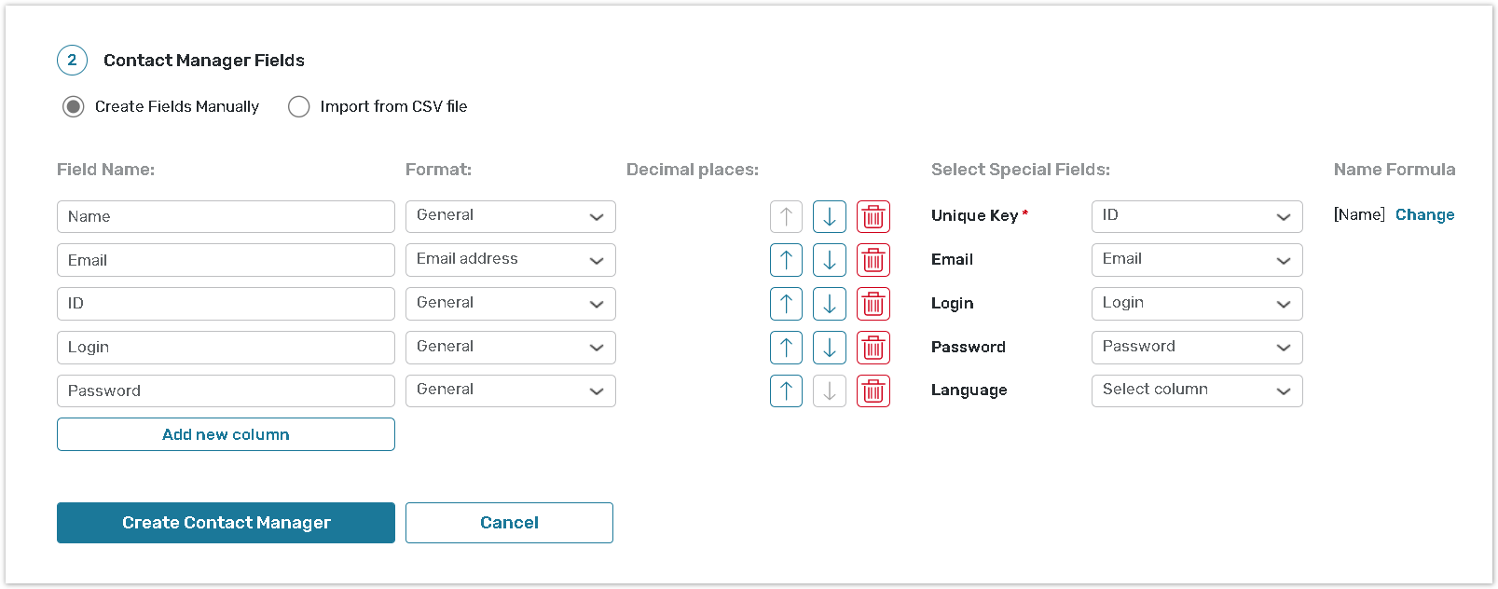The image size is (1498, 589).
Task: Click the Login field name input
Action: 226,348
